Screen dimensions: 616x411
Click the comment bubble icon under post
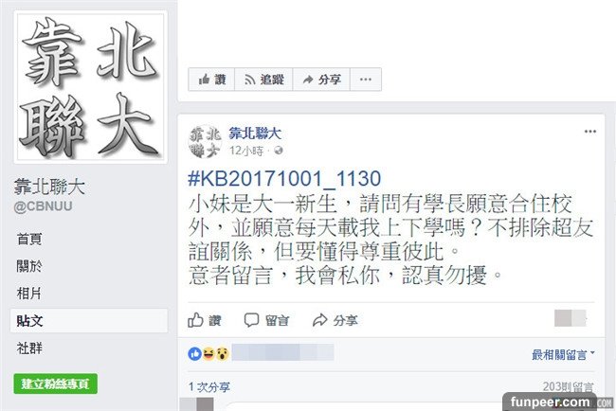pos(251,320)
